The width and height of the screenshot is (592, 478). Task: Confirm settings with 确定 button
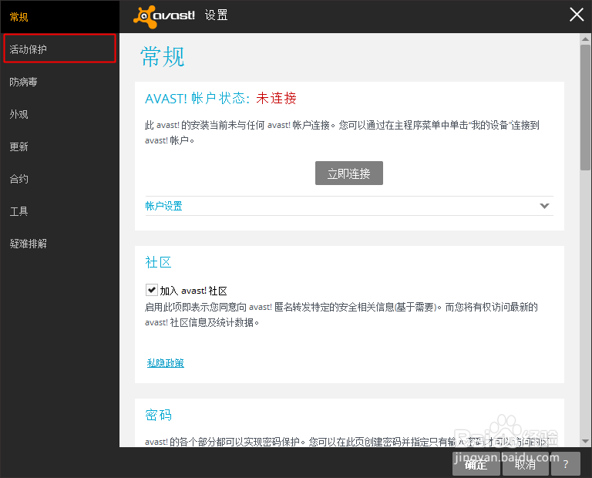(x=476, y=463)
